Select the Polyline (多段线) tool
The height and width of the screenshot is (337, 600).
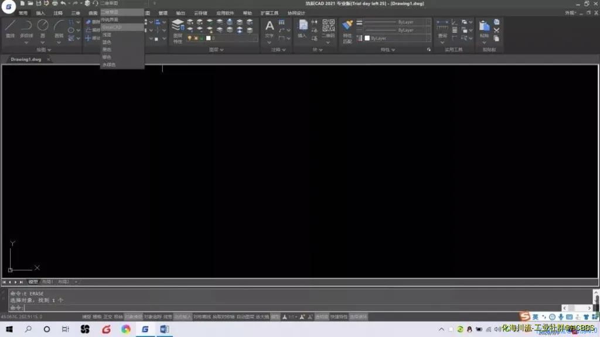tap(26, 28)
